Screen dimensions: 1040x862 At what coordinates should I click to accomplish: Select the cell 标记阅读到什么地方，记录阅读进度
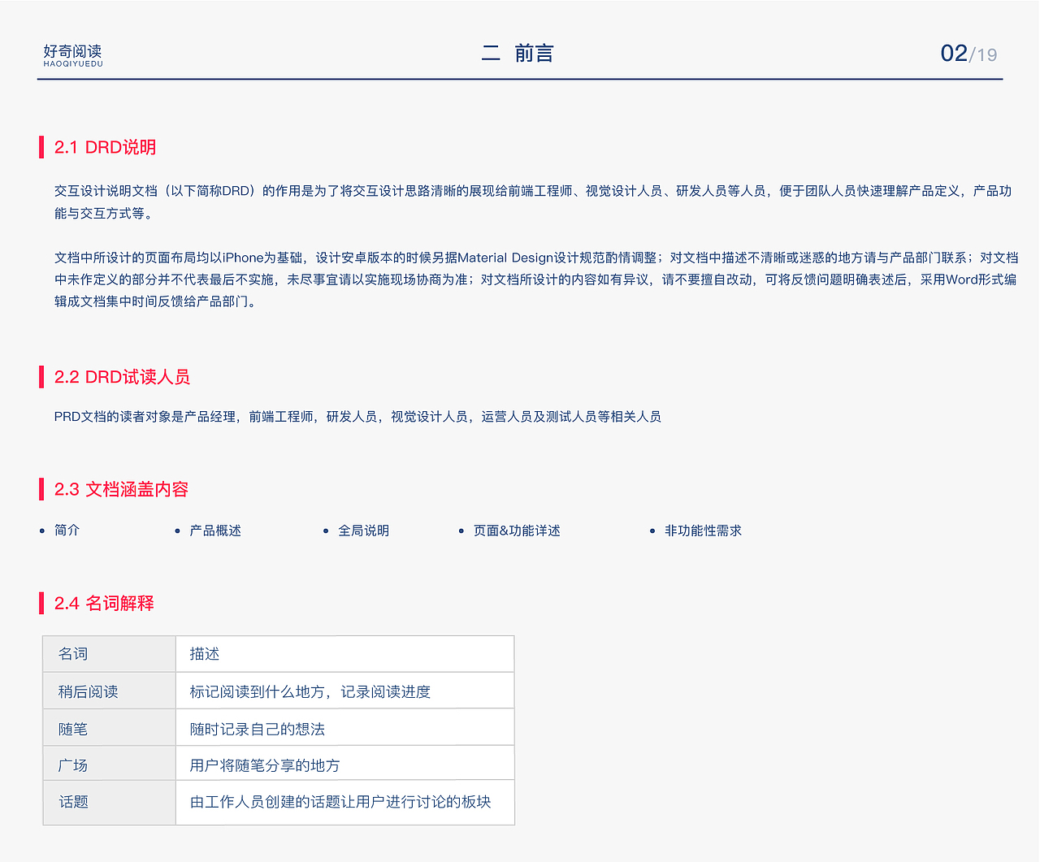coord(345,691)
